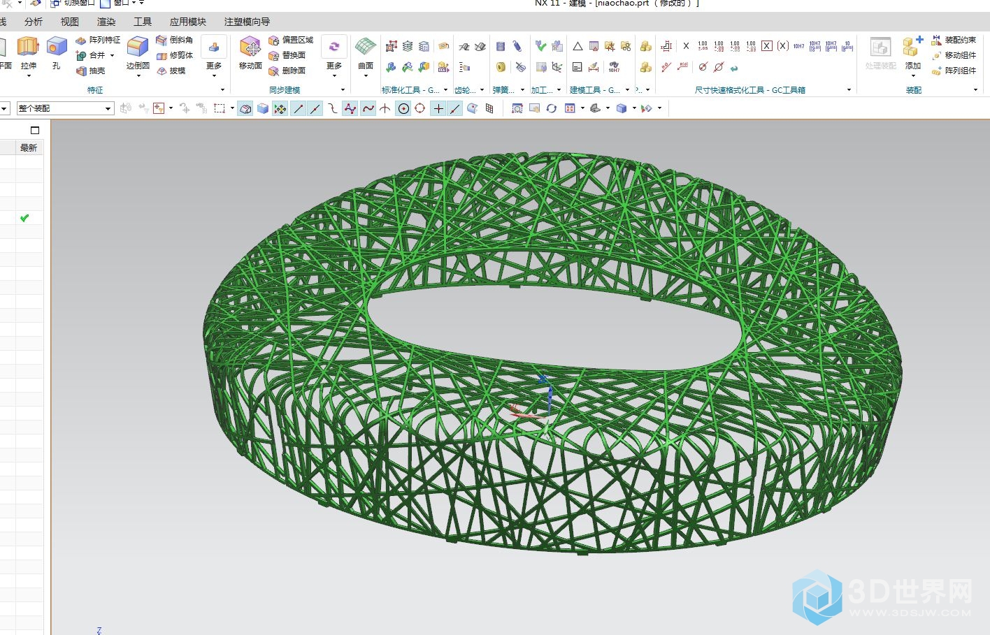The image size is (990, 635).
Task: Open the 渲染 ribbon tab
Action: point(106,22)
